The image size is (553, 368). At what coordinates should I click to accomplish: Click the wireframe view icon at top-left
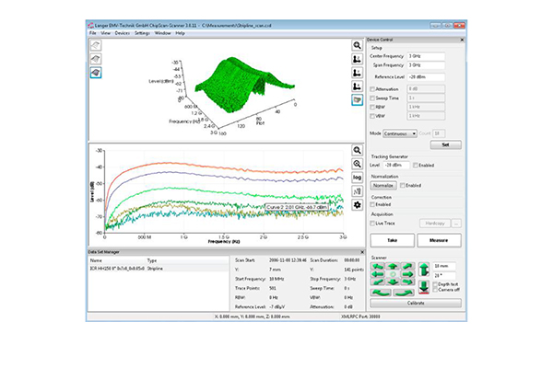(96, 45)
